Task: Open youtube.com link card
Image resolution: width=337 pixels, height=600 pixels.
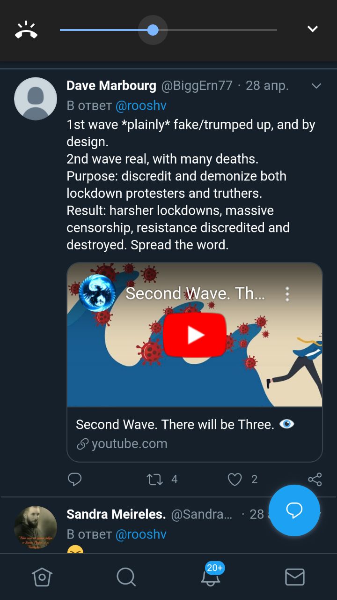Action: (195, 434)
